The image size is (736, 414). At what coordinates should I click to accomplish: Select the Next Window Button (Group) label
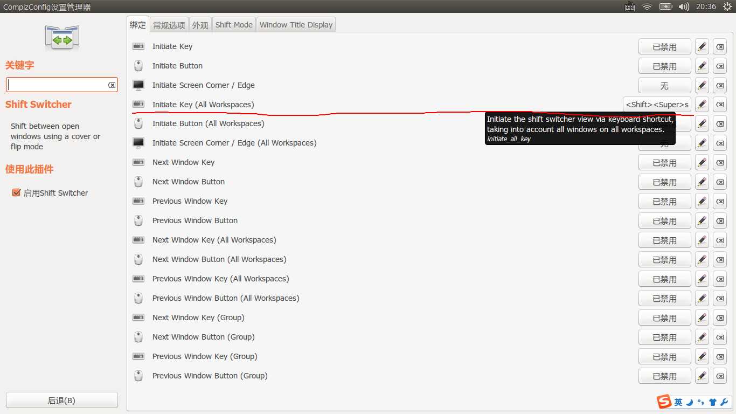[203, 337]
